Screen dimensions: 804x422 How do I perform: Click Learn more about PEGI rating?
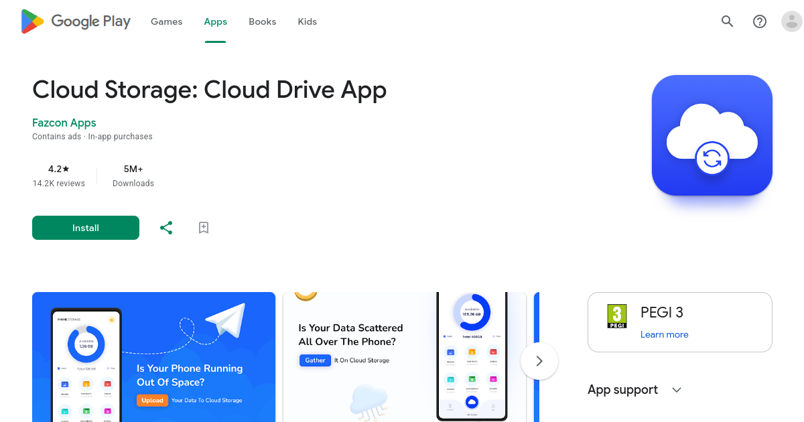coord(665,334)
